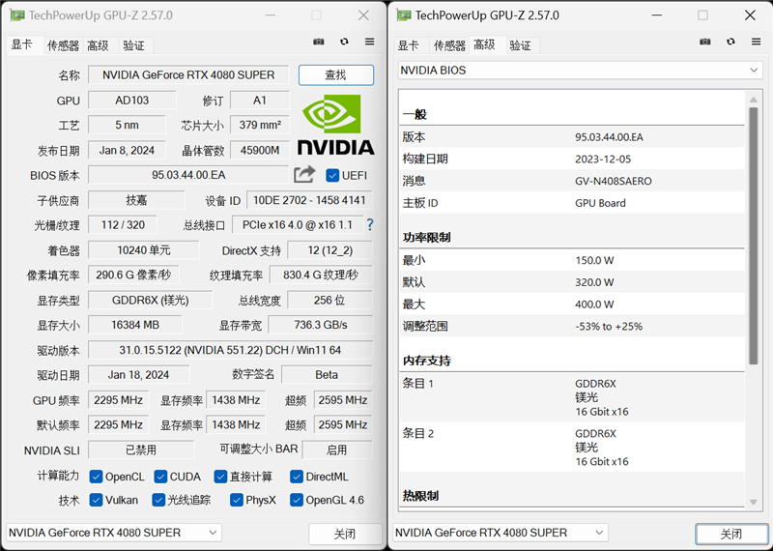Viewport: 773px width, 551px height.
Task: Open GPU selector dropdown in left window
Action: point(114,533)
